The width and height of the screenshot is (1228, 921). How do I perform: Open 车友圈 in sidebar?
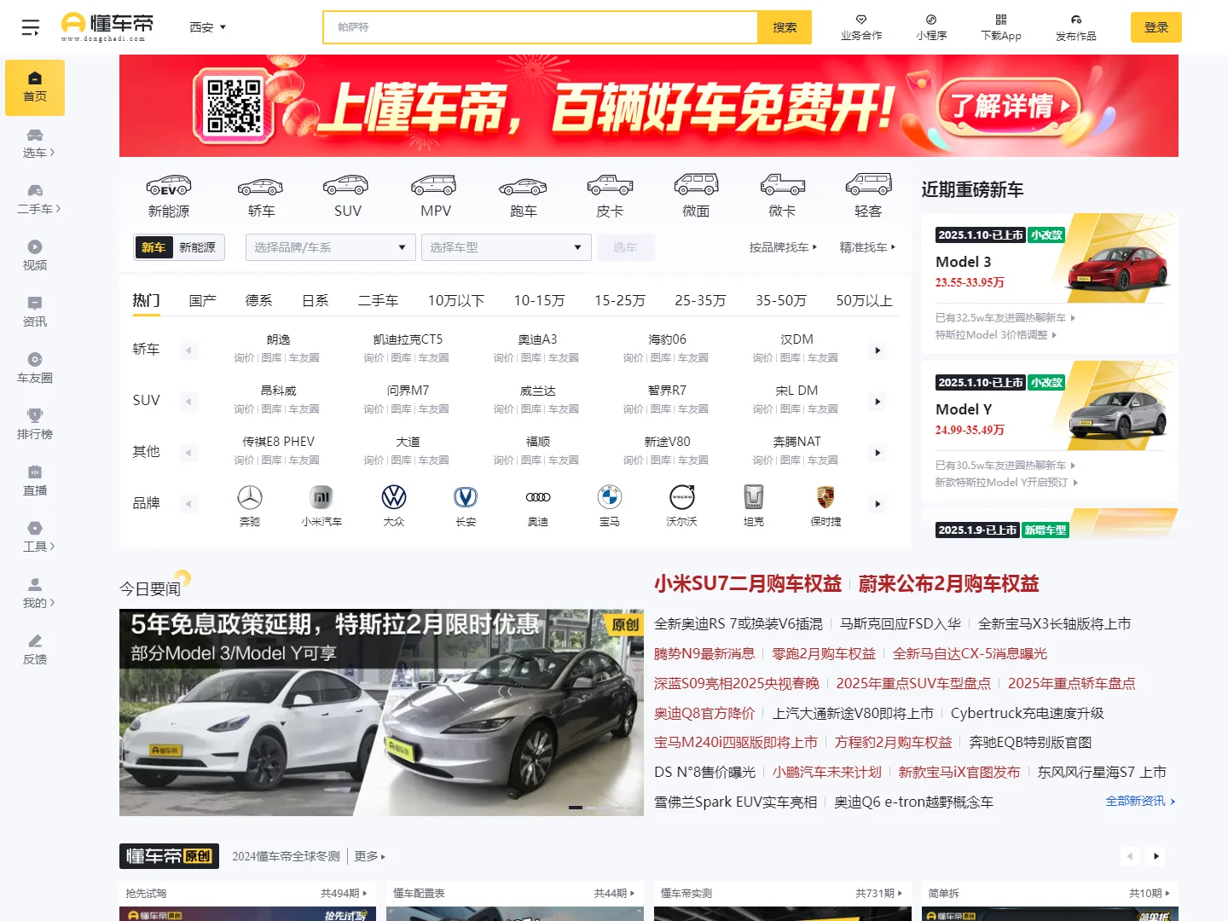pos(35,368)
